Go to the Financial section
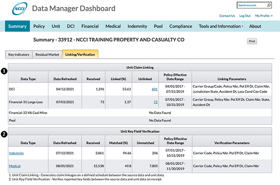This screenshot has width=280, height=185. click(90, 26)
